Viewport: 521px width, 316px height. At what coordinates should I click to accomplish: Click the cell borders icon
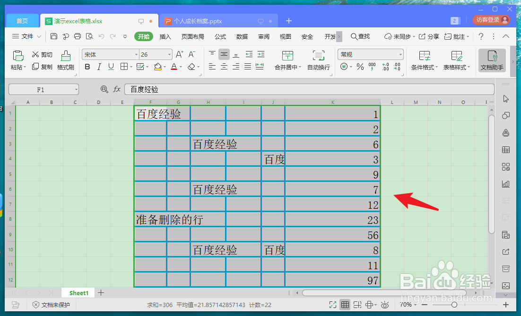pyautogui.click(x=124, y=67)
